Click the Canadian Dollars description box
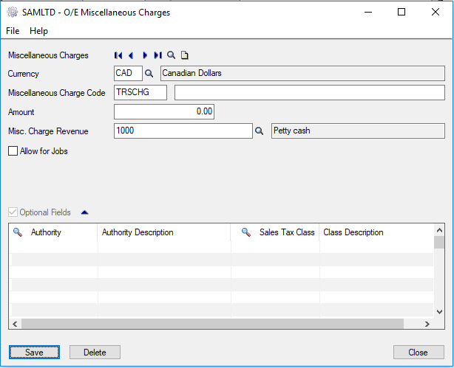Viewport: 454px width, 368px height. [x=302, y=73]
